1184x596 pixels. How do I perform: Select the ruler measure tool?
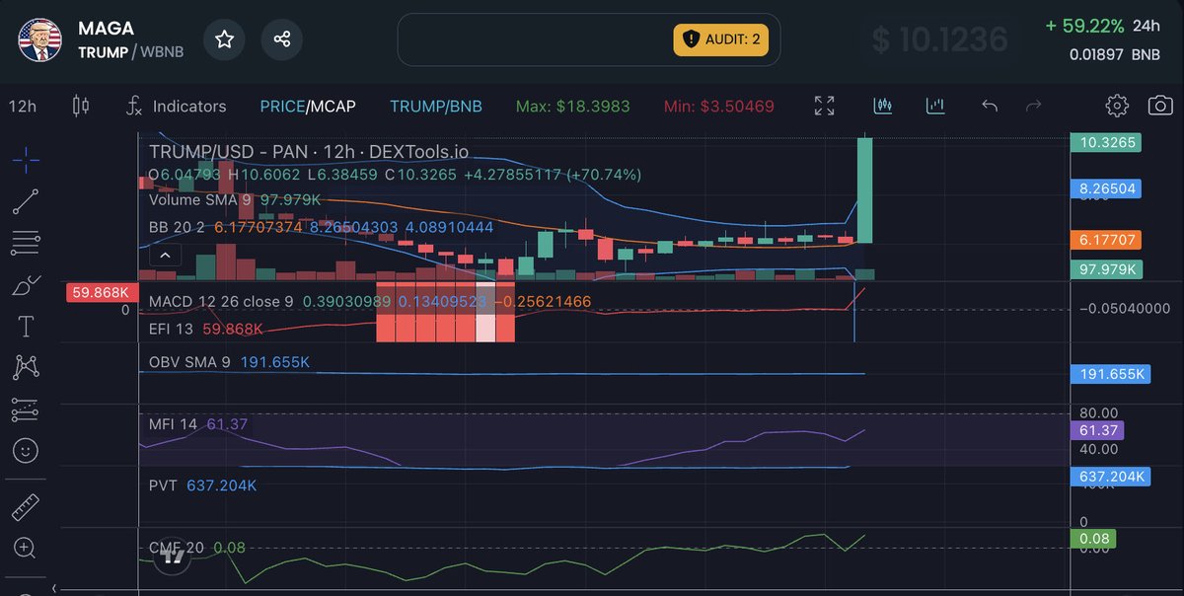(x=26, y=508)
